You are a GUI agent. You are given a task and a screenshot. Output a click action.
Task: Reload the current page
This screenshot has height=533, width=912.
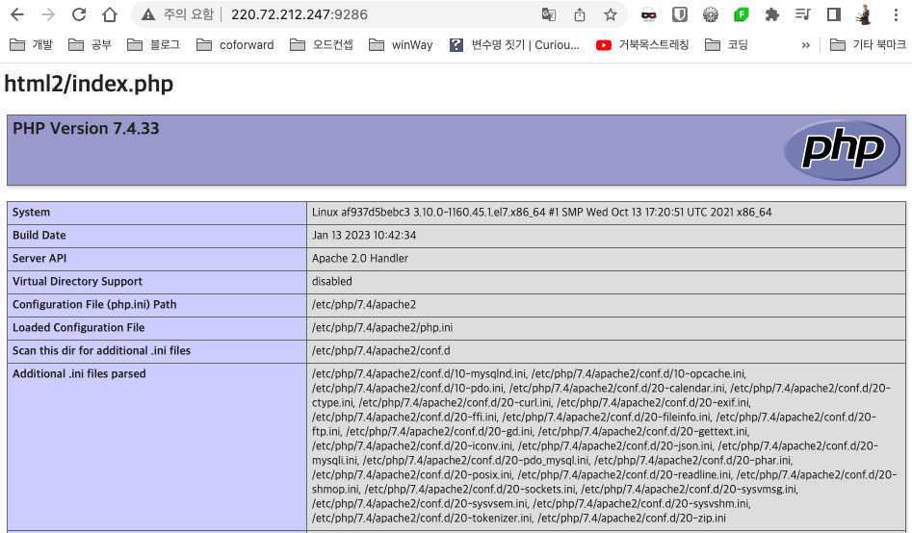tap(79, 14)
